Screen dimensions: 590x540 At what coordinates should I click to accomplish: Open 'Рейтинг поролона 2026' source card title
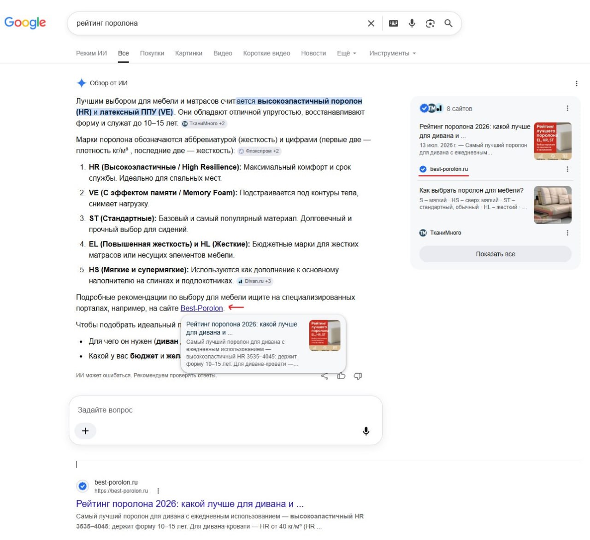click(475, 131)
